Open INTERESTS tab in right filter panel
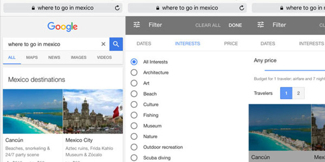The height and width of the screenshot is (162, 325). tap(311, 44)
